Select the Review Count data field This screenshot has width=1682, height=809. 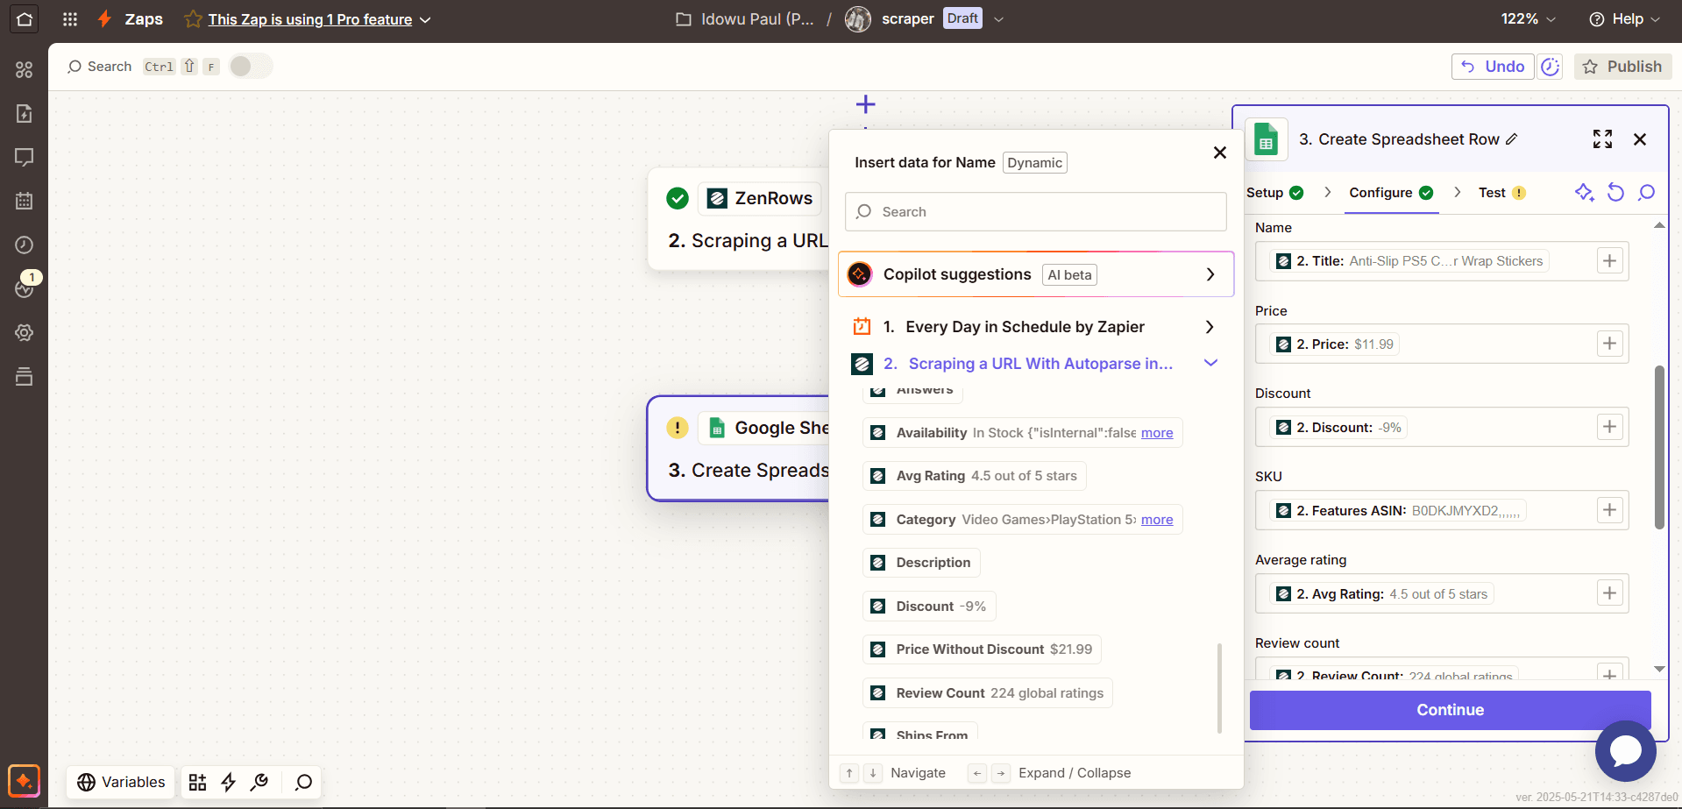988,693
